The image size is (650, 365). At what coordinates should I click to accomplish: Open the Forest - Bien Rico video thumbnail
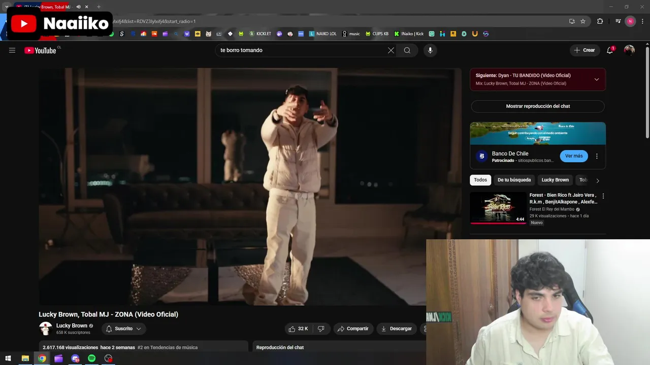[498, 208]
